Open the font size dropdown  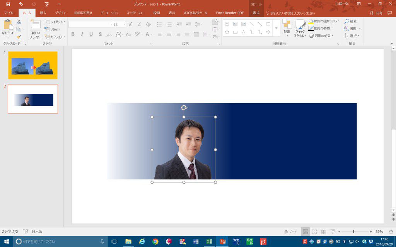tap(124, 24)
